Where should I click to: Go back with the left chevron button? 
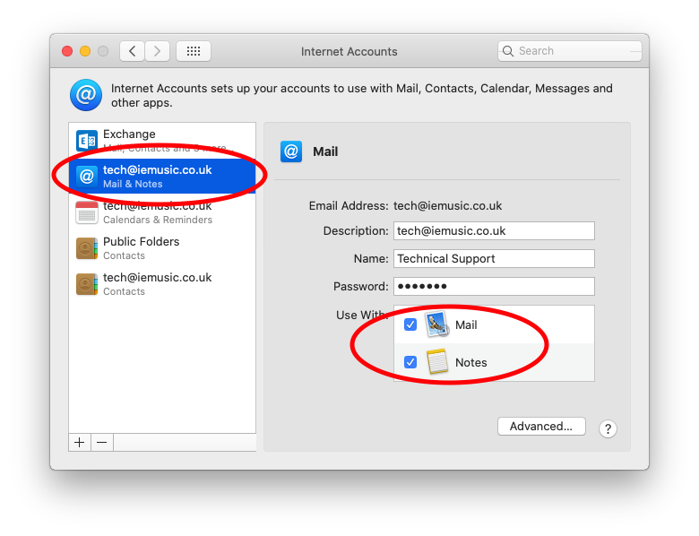132,51
